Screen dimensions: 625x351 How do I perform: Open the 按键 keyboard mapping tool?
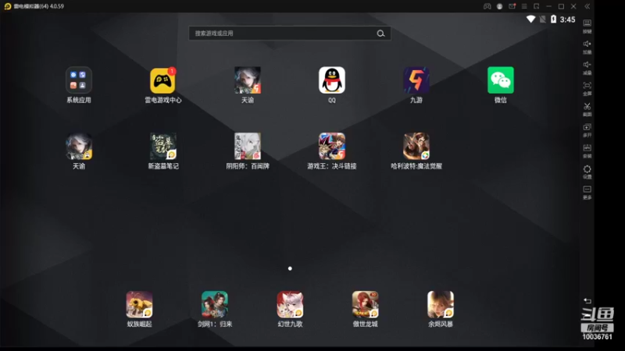pyautogui.click(x=587, y=26)
